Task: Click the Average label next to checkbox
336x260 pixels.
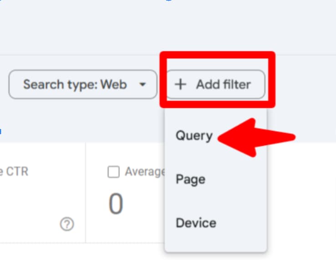Action: point(144,172)
